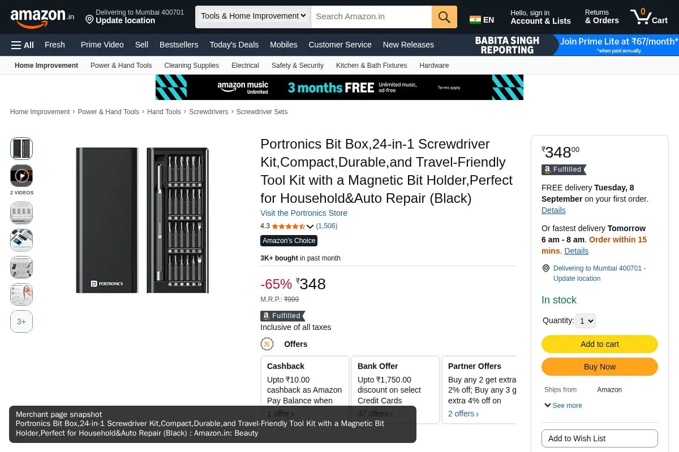Show the 3+ more images thumbnail

22,321
